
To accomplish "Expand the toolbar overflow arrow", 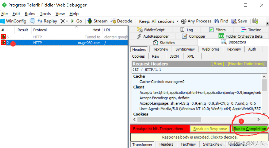I will click(267, 23).
